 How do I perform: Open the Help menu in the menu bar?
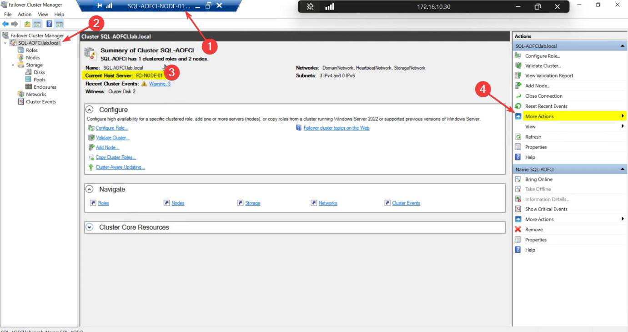tap(59, 15)
